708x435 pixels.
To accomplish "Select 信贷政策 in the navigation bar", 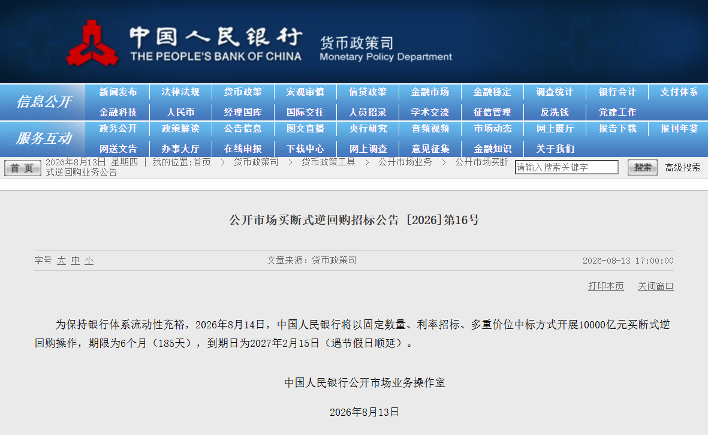I will point(367,92).
